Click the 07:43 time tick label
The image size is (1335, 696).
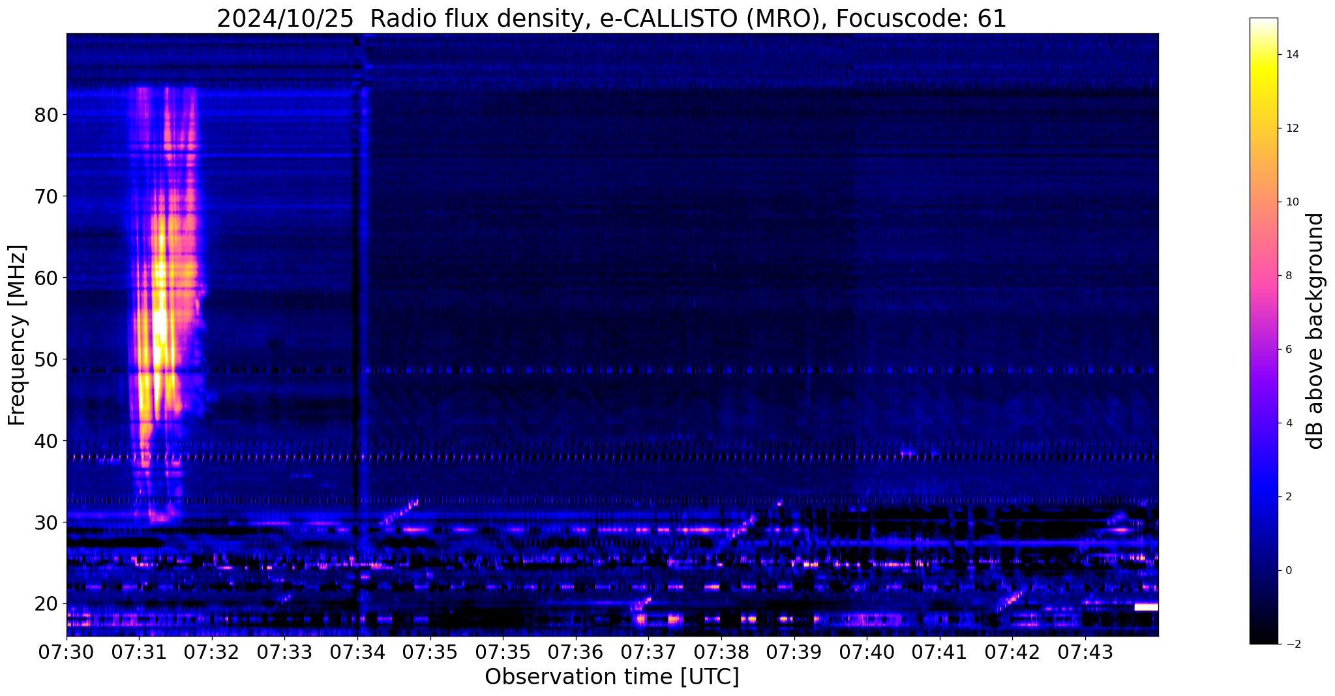(1085, 652)
